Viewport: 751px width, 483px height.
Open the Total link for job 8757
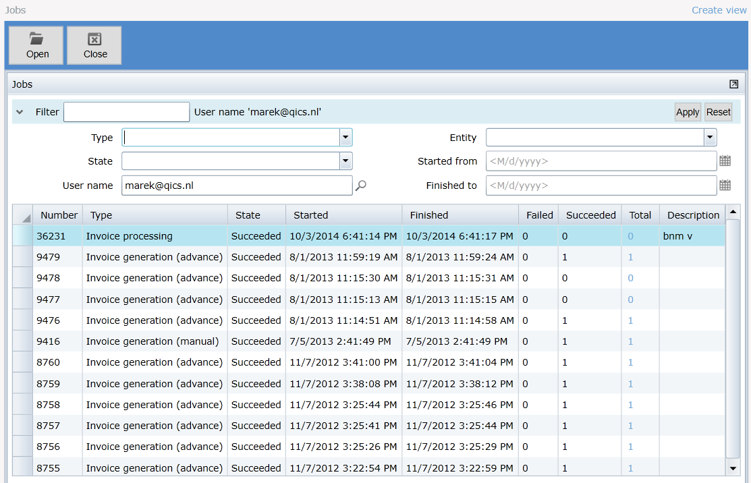pyautogui.click(x=630, y=426)
